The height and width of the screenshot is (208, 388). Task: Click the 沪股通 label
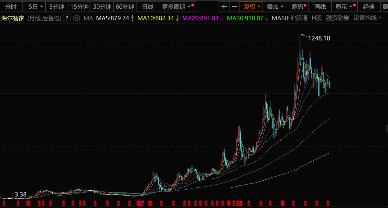298,18
